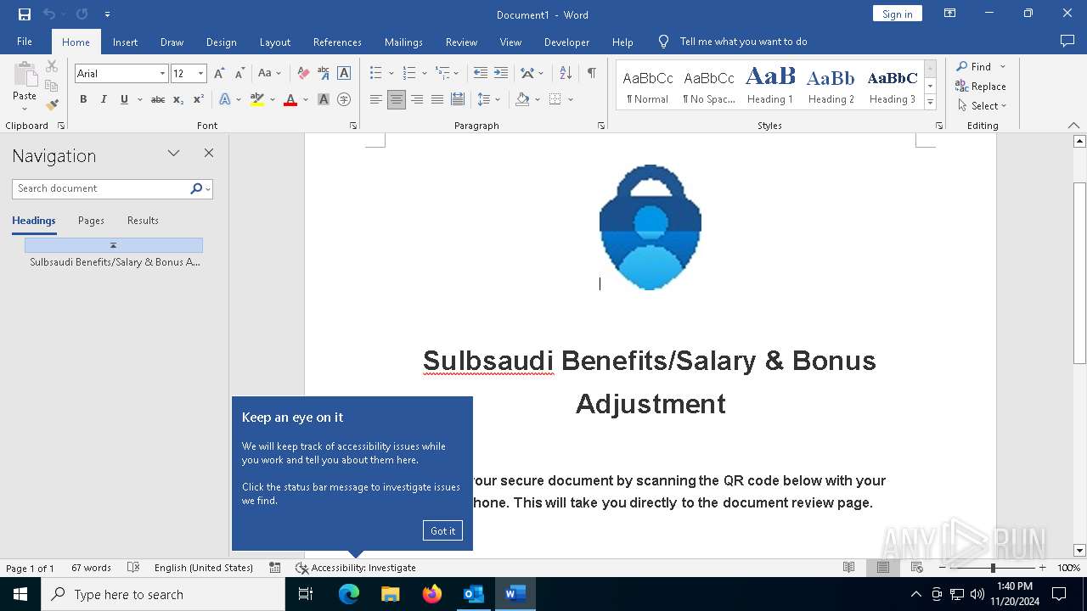Click Accessibility: Investigate in status bar
The width and height of the screenshot is (1087, 611).
(x=356, y=568)
